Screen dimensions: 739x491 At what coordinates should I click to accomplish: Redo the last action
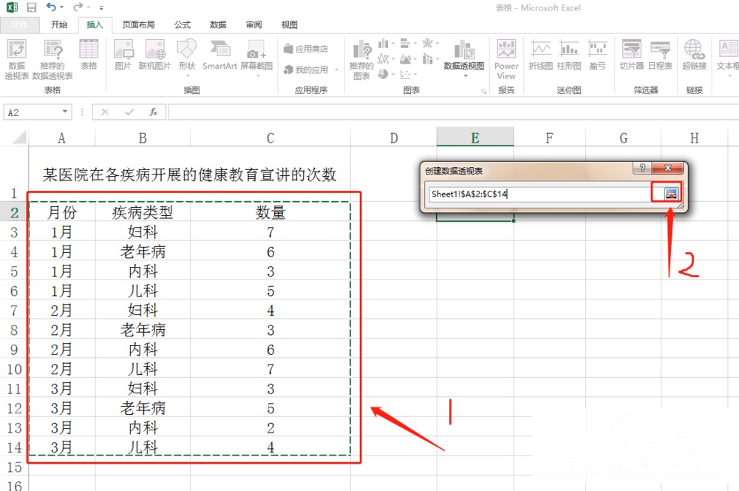click(x=78, y=7)
